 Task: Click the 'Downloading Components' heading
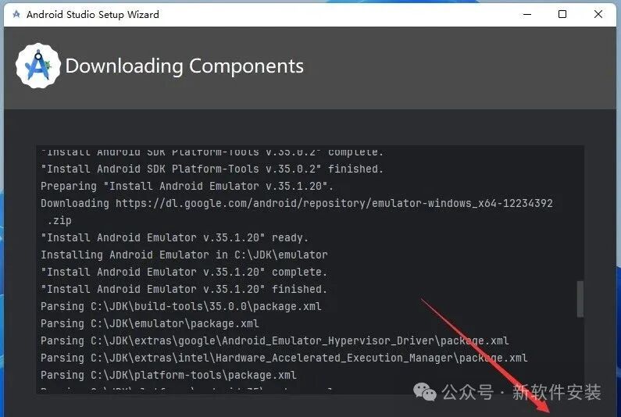184,66
